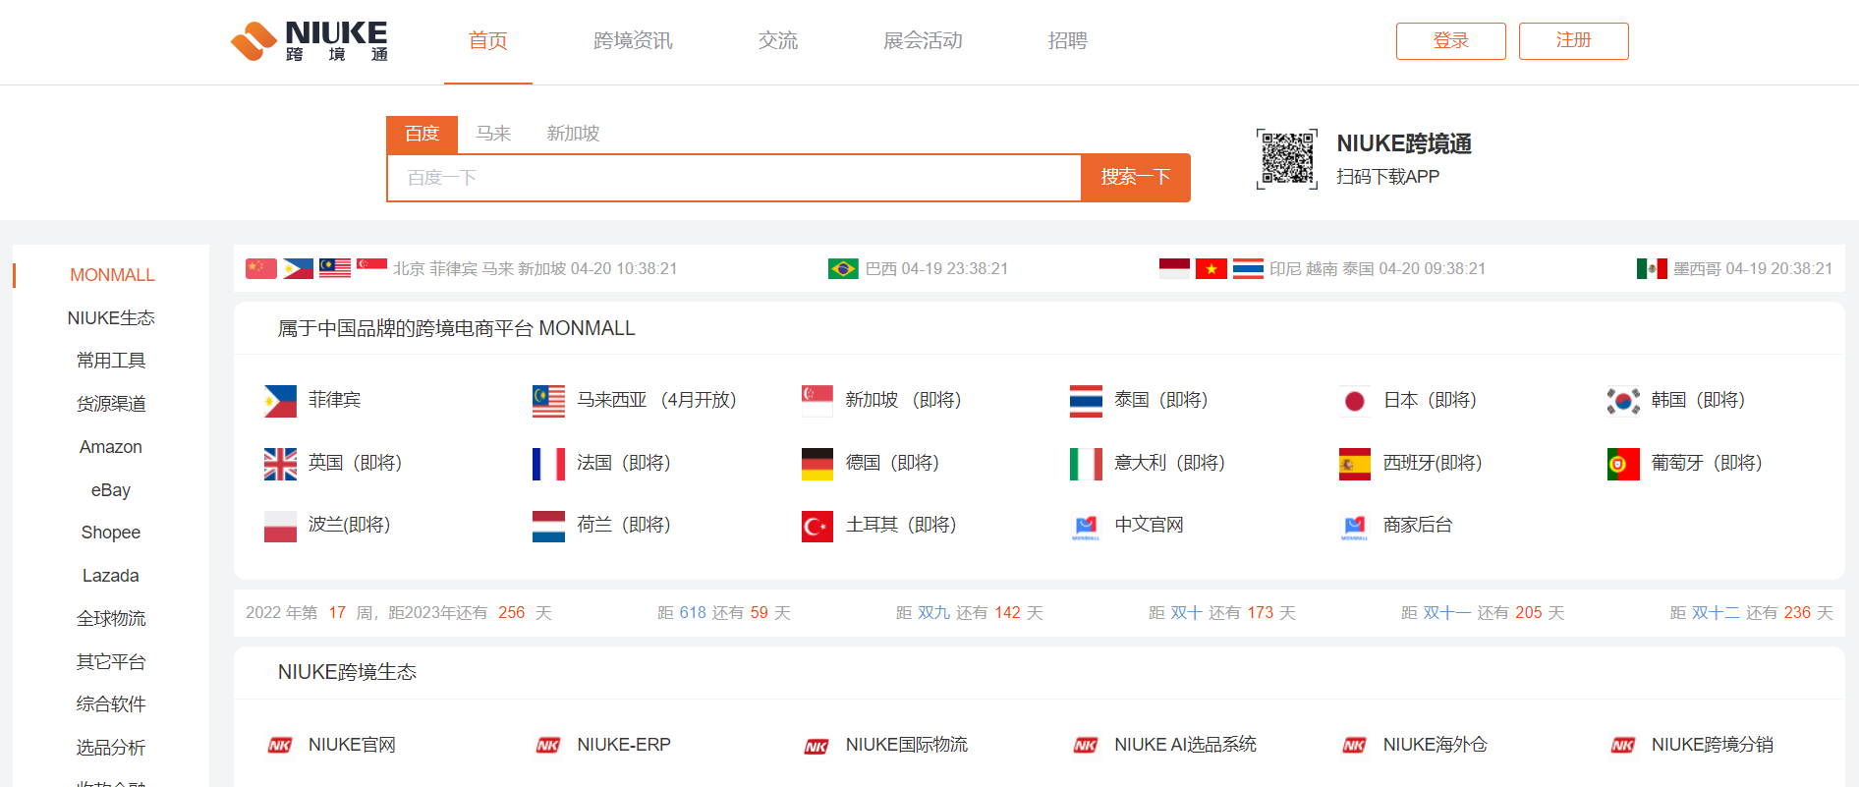This screenshot has width=1859, height=787.
Task: Click the MONMALL icon beside 商家后台
Action: coord(1355,527)
